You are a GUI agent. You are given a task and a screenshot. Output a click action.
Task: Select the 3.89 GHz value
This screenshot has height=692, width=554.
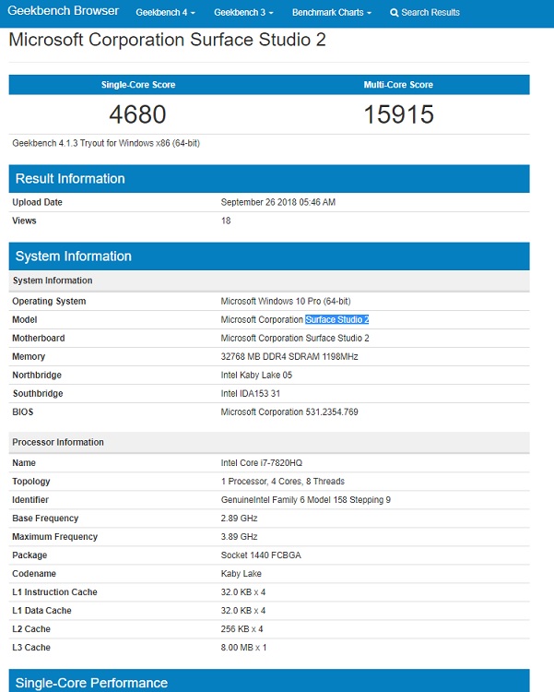239,537
